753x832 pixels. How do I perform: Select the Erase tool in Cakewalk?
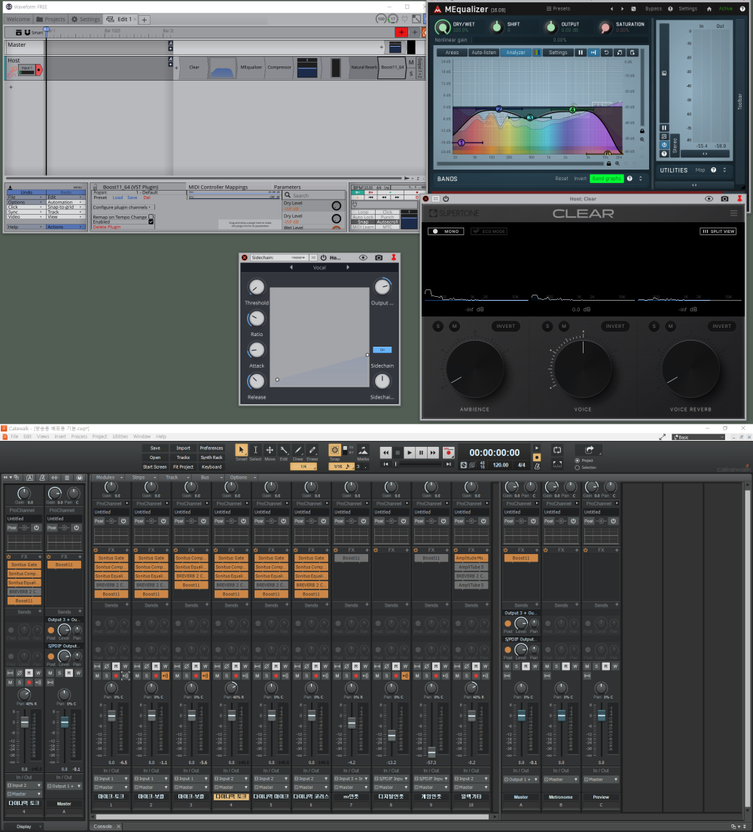tap(312, 451)
